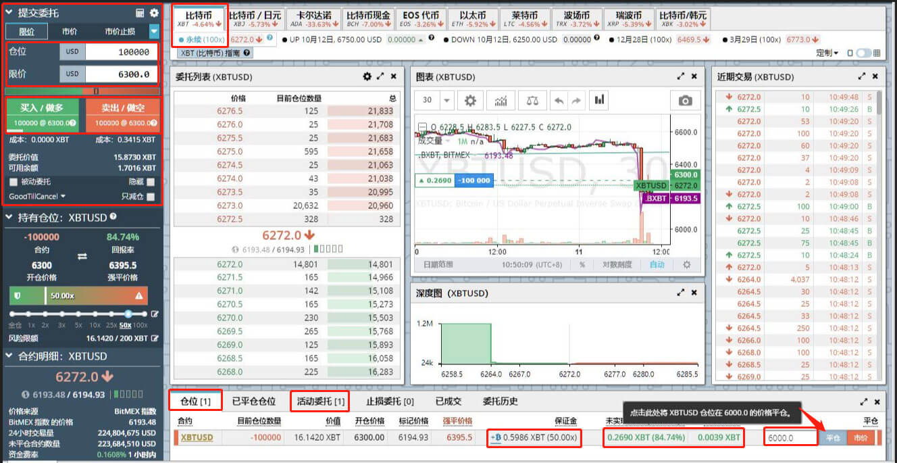Click help icon next to 6272.0 perpetual price
This screenshot has height=463, width=897.
(270, 39)
